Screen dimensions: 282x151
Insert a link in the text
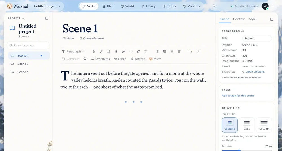tap(138, 51)
